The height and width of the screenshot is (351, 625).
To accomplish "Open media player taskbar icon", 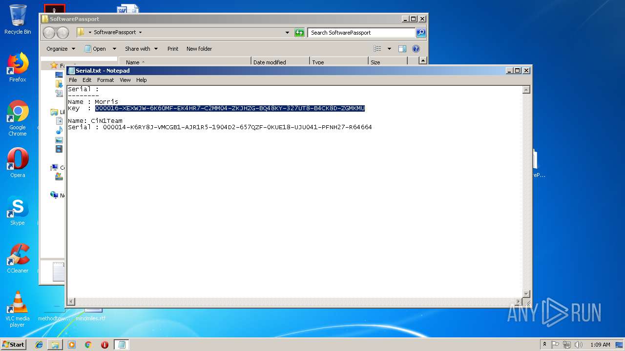I will (x=72, y=345).
